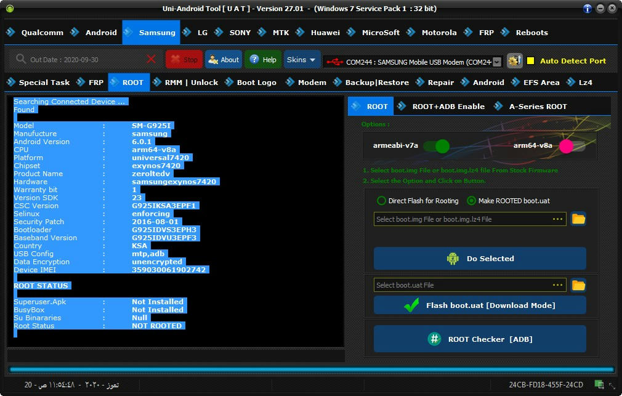Toggle the Auto Detect Port checkbox
The width and height of the screenshot is (622, 396).
[x=530, y=61]
